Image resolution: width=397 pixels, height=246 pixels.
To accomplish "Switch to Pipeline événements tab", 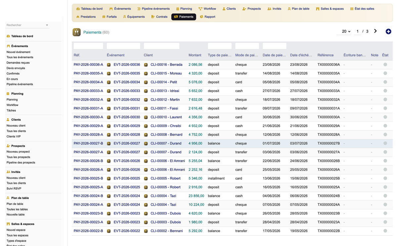I will [x=154, y=9].
